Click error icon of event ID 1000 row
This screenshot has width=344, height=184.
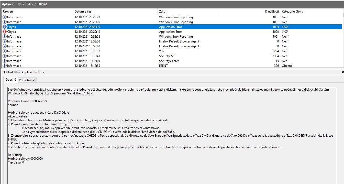coord(5,32)
